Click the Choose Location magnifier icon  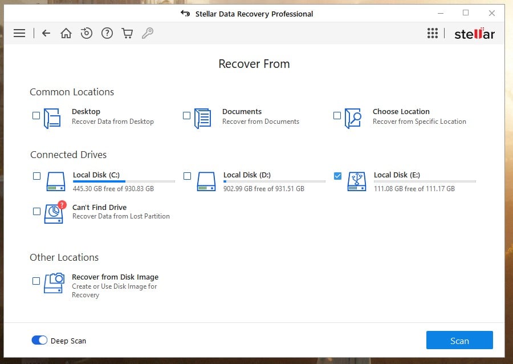pos(353,118)
